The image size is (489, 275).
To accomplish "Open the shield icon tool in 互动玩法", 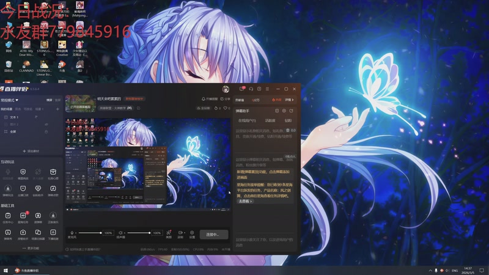I will [23, 174].
